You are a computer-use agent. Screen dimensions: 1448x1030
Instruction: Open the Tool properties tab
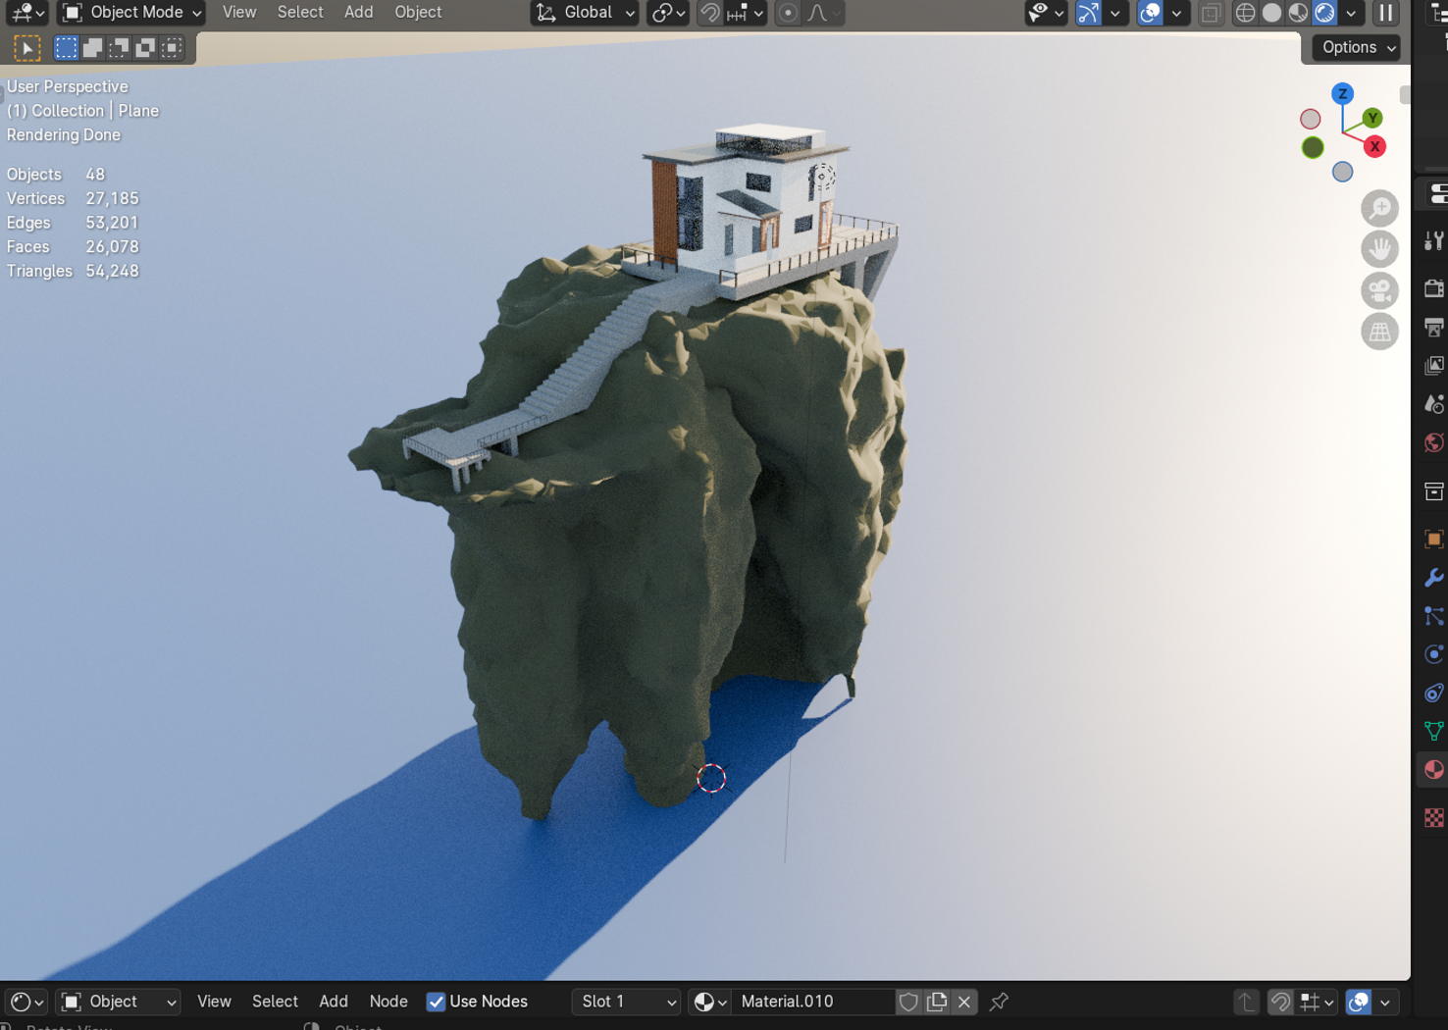point(1434,240)
